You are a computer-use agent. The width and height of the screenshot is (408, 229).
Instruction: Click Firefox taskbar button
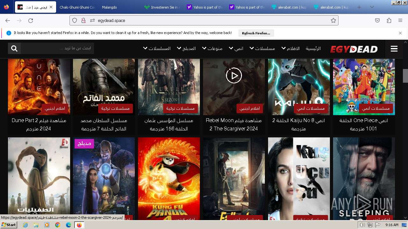(x=79, y=225)
